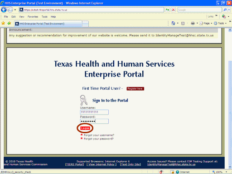Open the Home button dropdown arrow
The image size is (232, 174).
(x=178, y=23)
